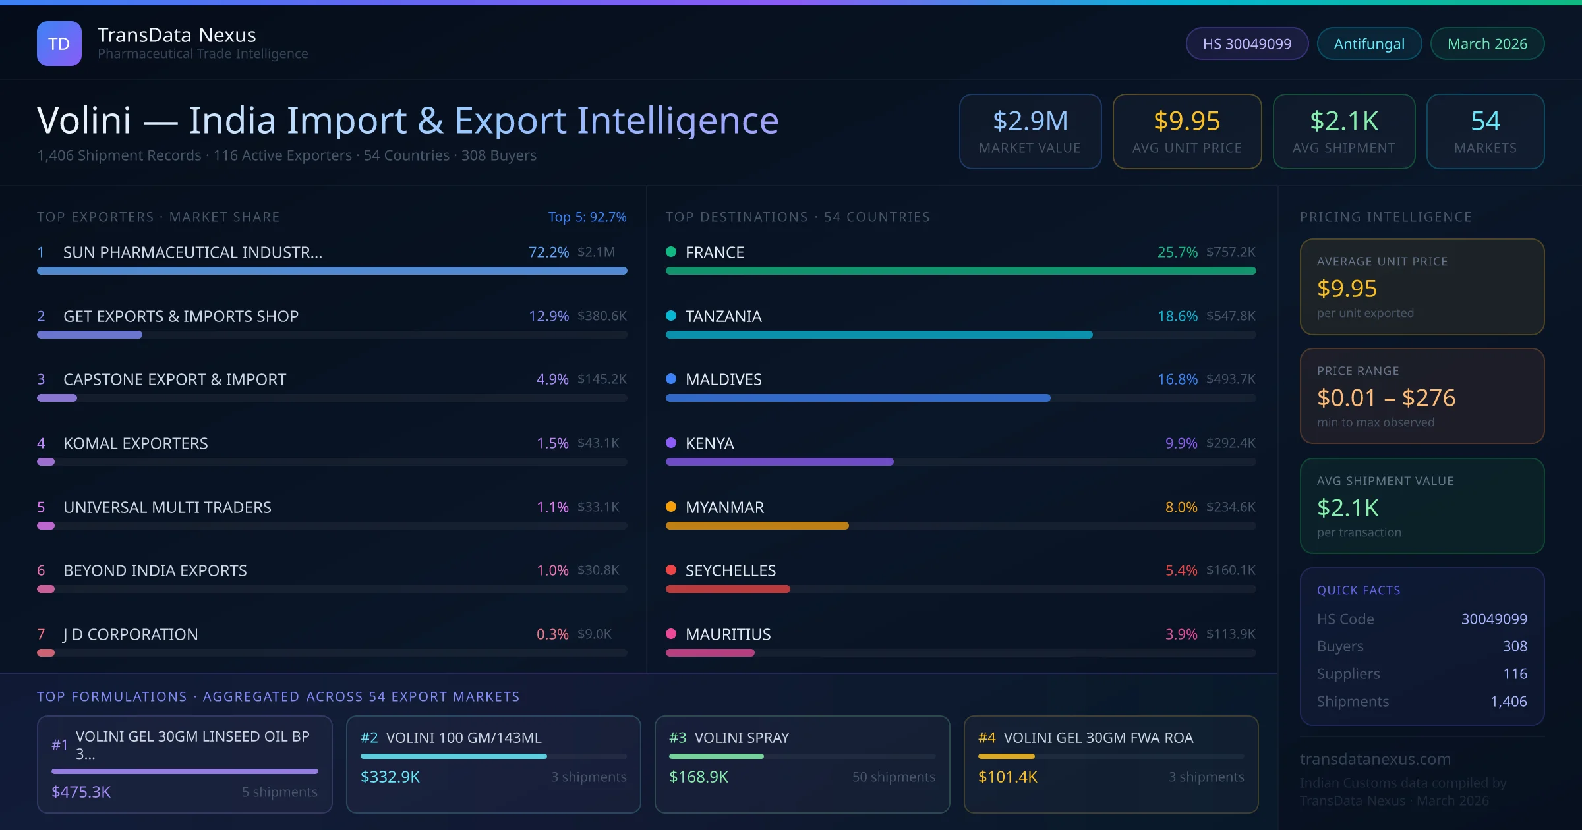Click the pink dot beside Mauritius
Screen dimensions: 1582x830
671,634
